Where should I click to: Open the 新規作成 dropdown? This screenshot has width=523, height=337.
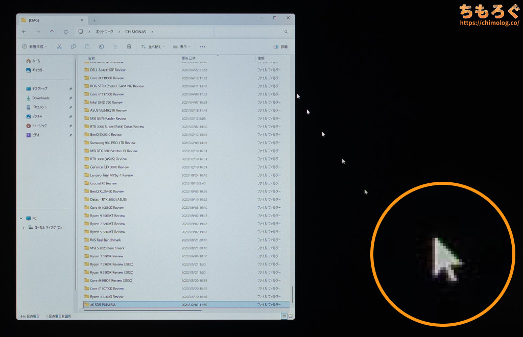point(35,46)
